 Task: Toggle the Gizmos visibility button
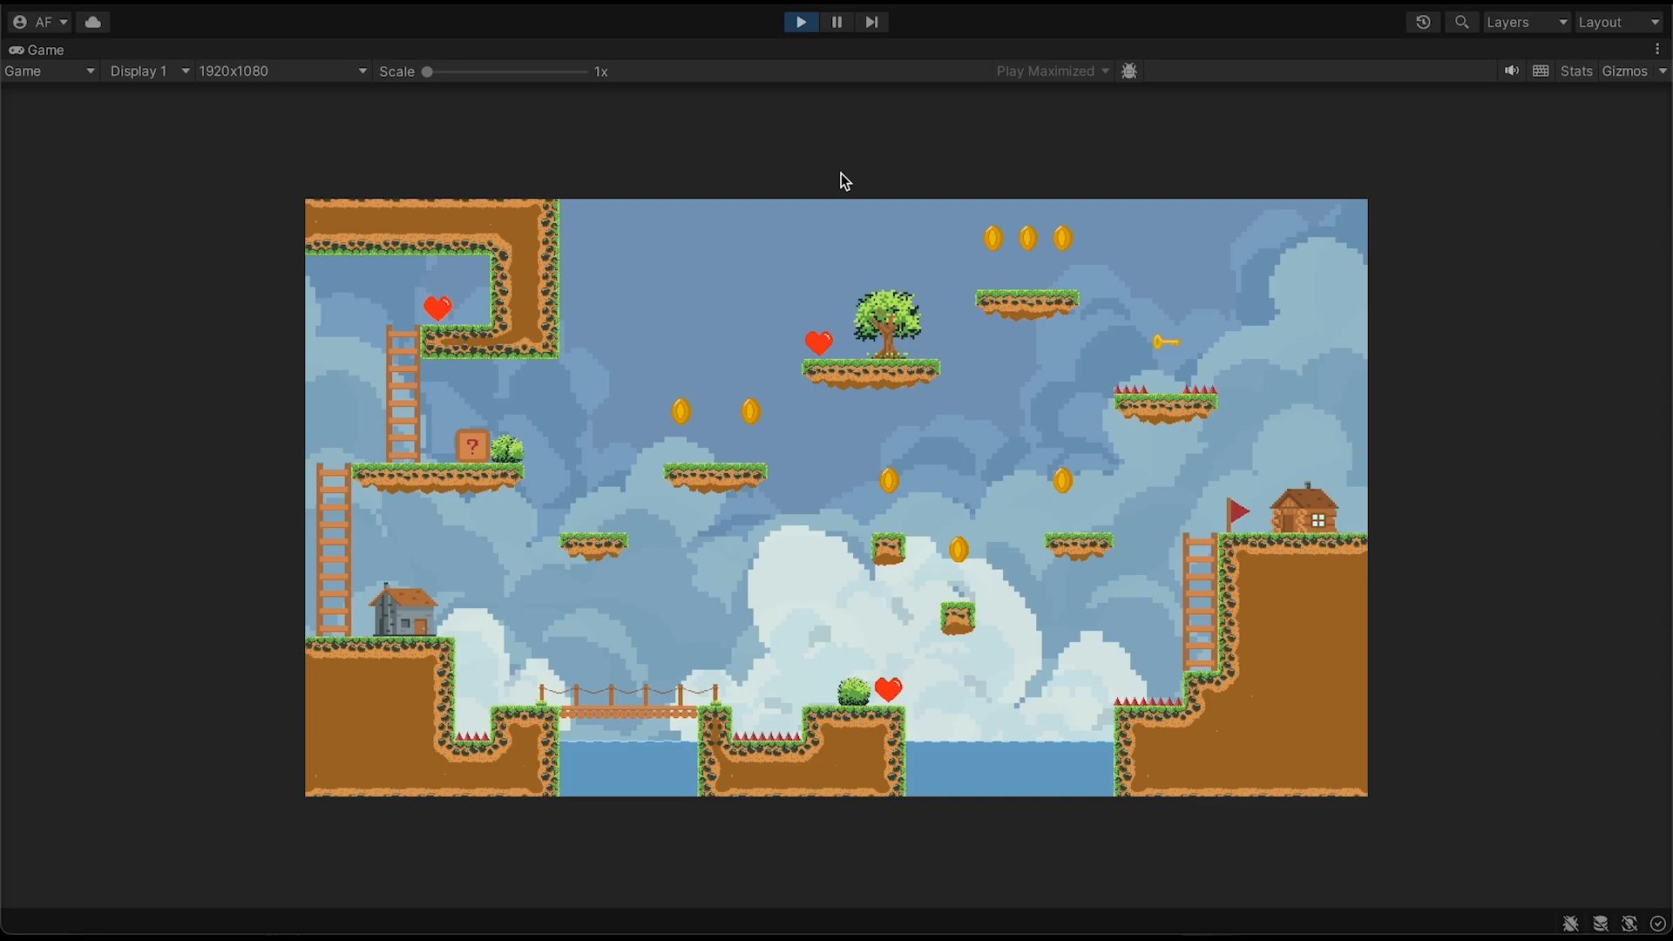click(1625, 71)
